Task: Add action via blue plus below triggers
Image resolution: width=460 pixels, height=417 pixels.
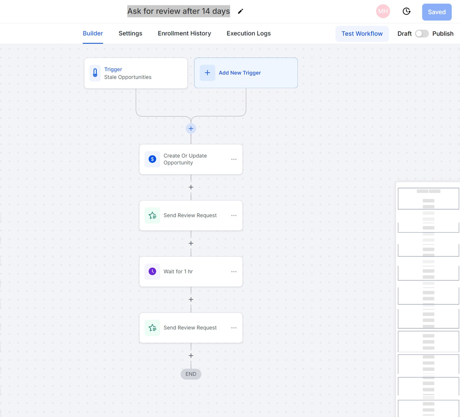Action: point(191,129)
